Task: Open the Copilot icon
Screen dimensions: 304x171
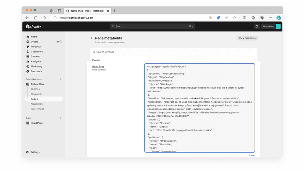Action: 279,18
